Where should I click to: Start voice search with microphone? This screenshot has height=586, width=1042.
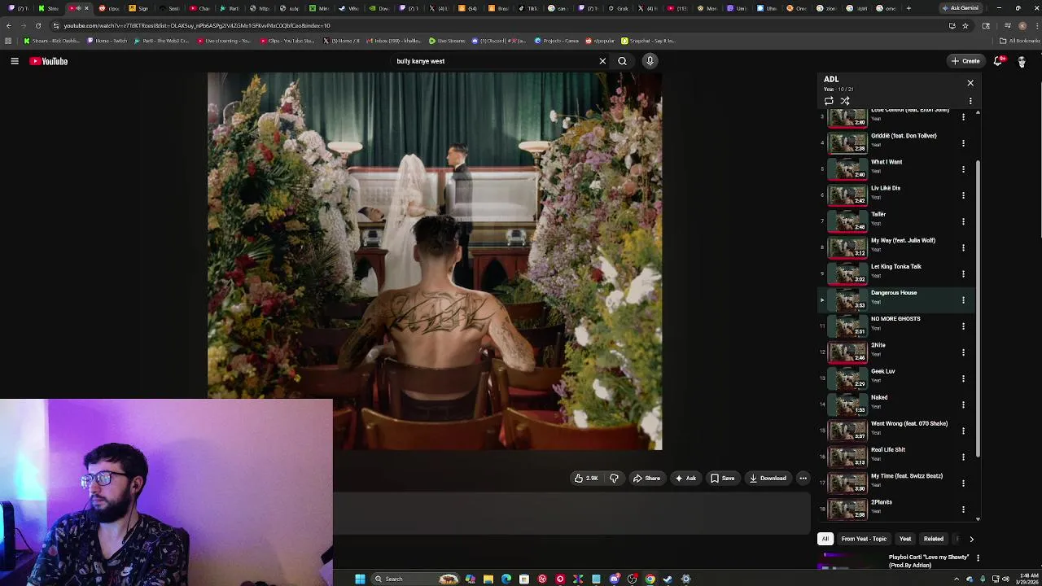(x=650, y=61)
